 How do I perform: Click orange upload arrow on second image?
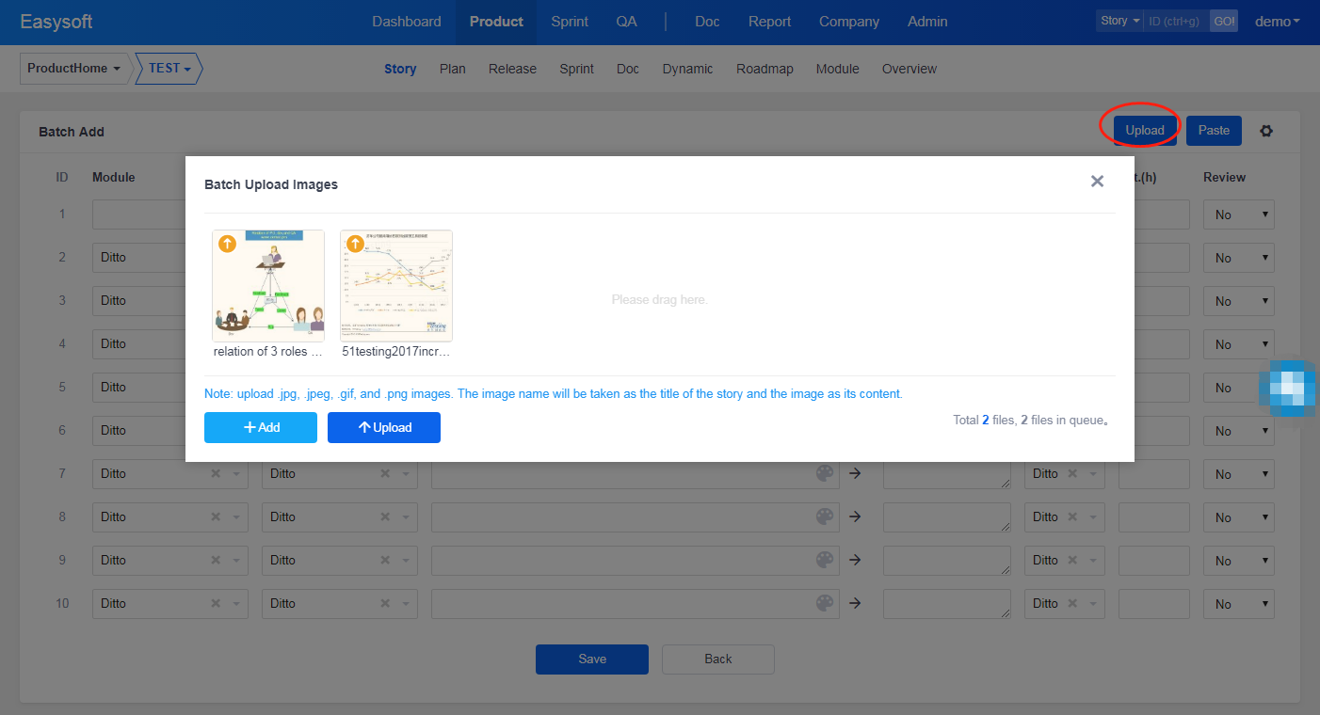point(355,245)
